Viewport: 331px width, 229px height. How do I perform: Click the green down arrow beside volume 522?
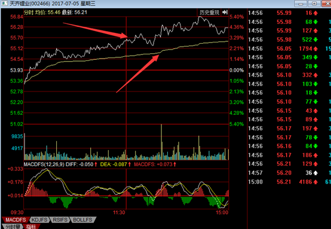pos(315,39)
